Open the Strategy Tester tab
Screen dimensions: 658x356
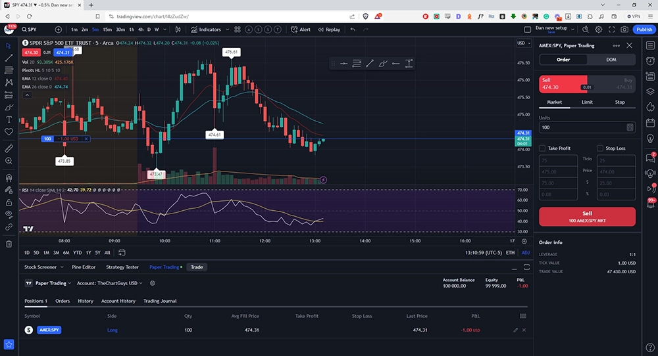(122, 267)
